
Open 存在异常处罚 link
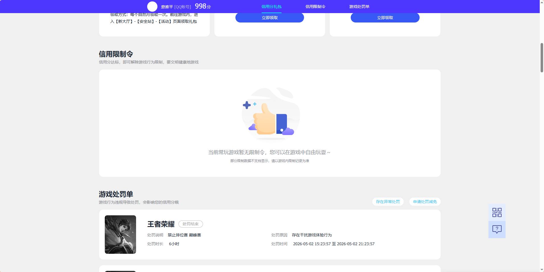(x=388, y=202)
